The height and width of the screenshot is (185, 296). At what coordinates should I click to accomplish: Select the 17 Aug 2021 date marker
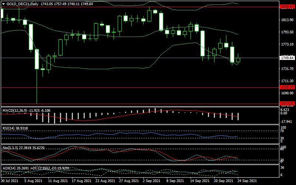pos(81,181)
